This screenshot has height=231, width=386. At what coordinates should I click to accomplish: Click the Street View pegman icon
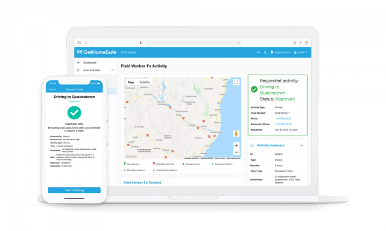[x=236, y=134]
